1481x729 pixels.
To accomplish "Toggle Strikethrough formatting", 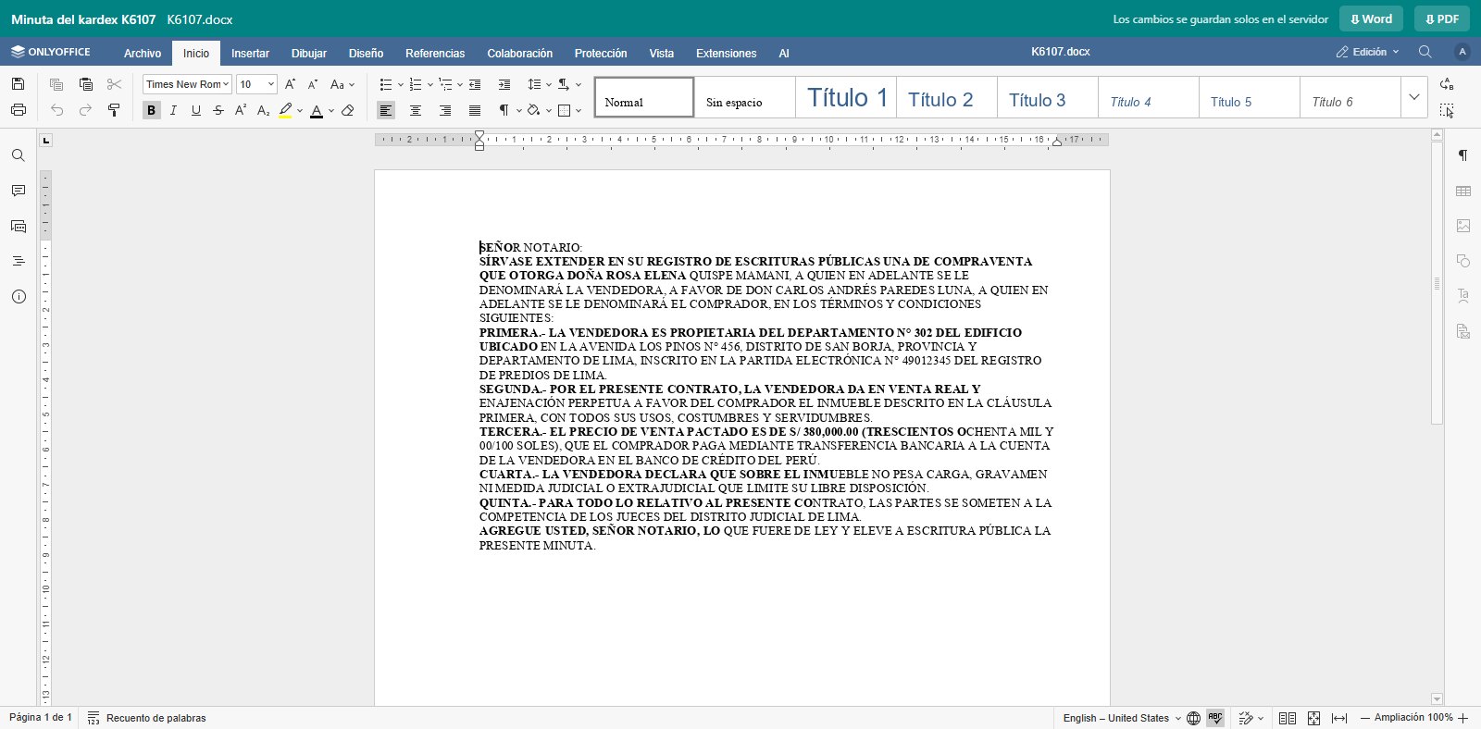I will pos(218,110).
